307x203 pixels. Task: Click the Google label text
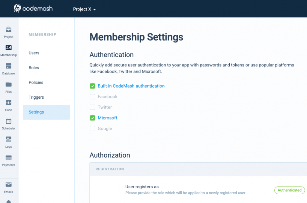[x=105, y=129]
